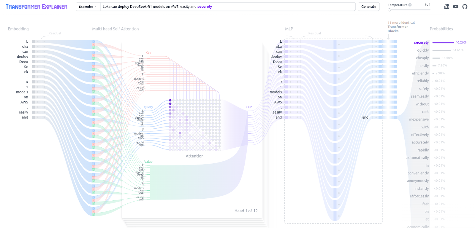
Task: Select the 'cheaply' probability token
Action: pos(422,58)
